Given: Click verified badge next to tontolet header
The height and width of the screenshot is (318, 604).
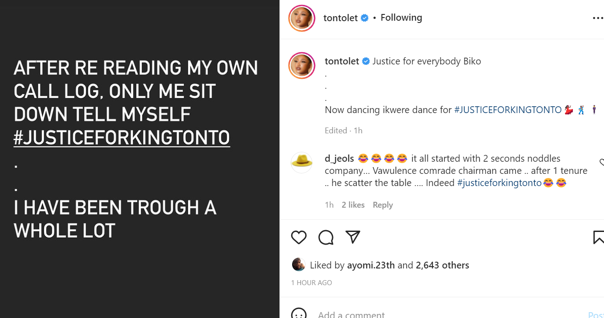Looking at the screenshot, I should pyautogui.click(x=365, y=18).
